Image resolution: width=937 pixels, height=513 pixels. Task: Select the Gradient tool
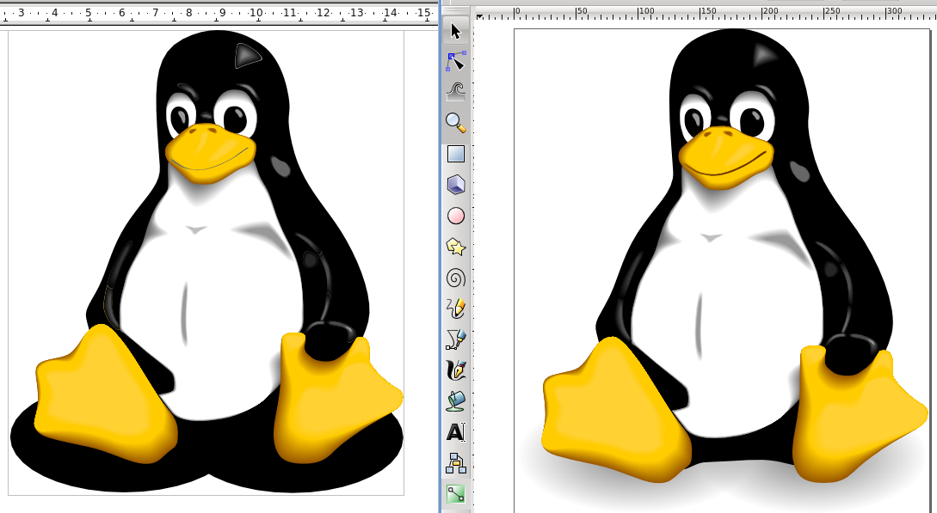click(456, 493)
